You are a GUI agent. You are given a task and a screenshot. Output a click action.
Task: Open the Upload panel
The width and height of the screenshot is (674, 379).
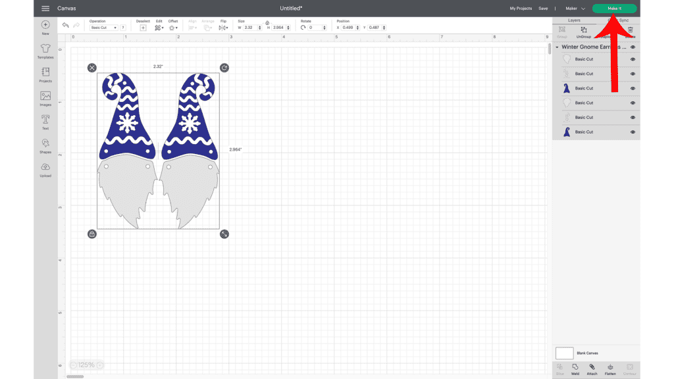click(x=45, y=170)
